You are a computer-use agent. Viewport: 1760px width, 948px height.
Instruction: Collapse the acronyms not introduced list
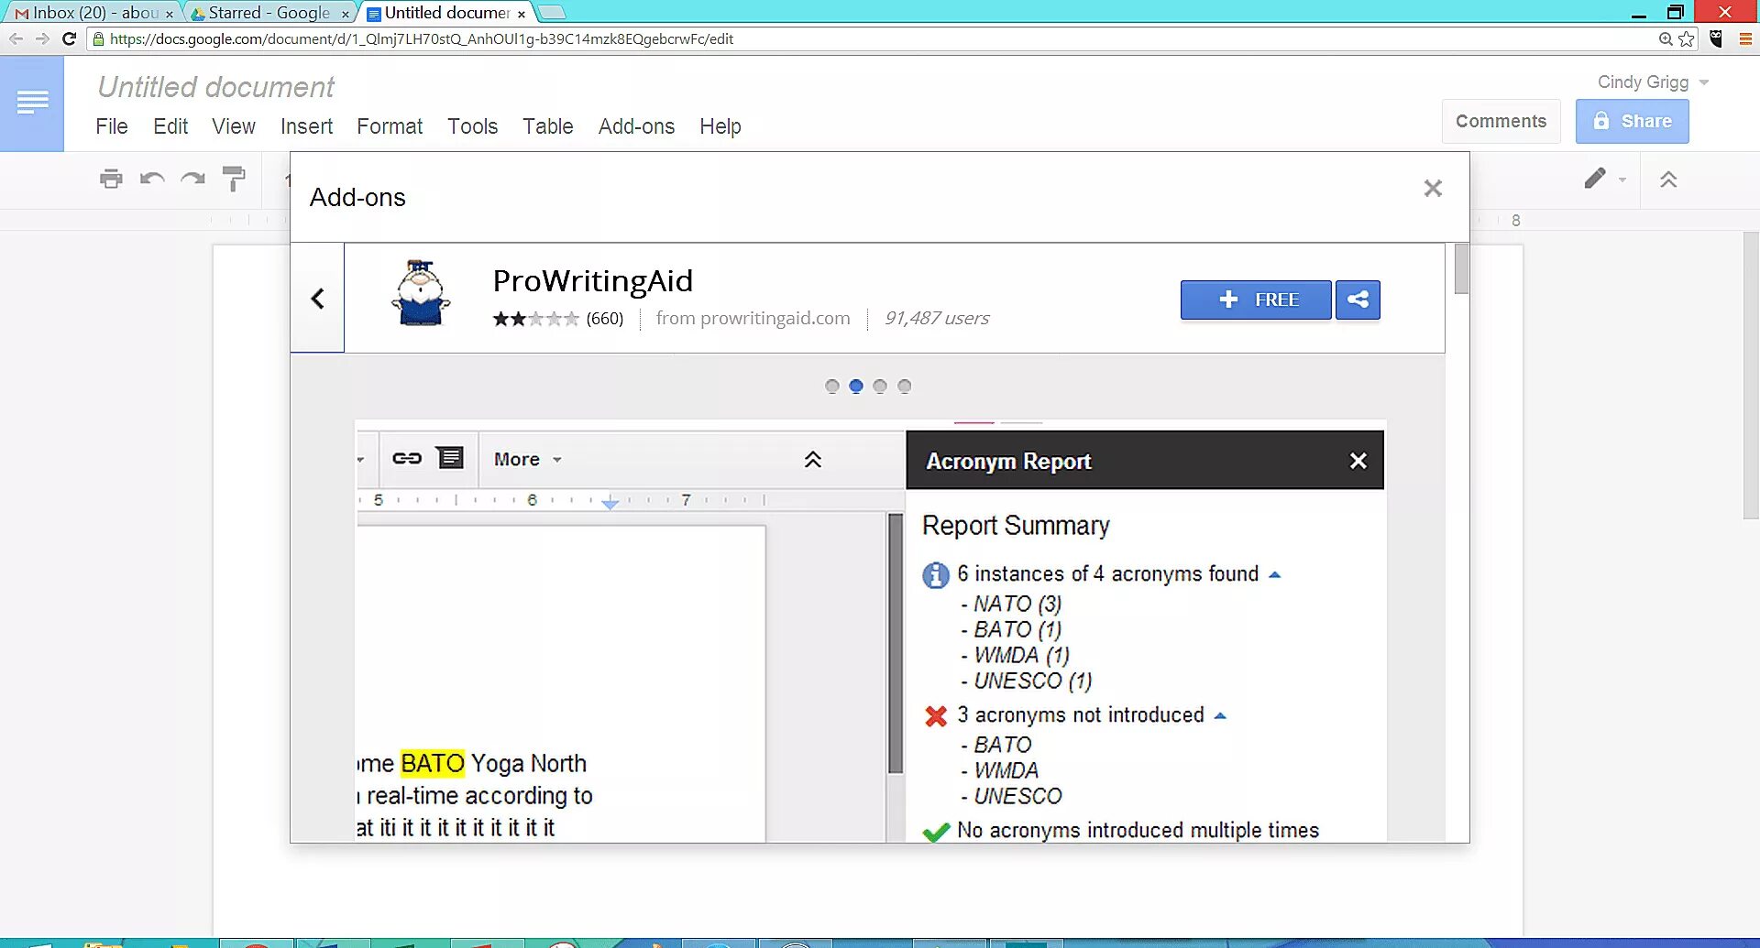[x=1220, y=716]
